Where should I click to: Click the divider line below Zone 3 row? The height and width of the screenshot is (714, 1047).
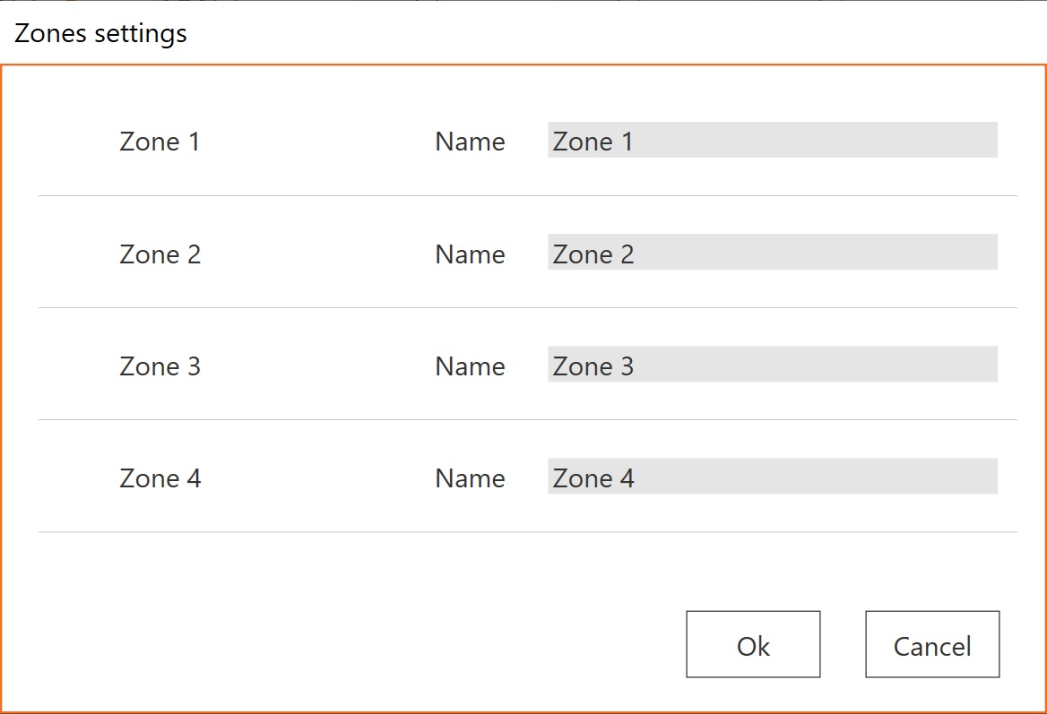(x=527, y=419)
